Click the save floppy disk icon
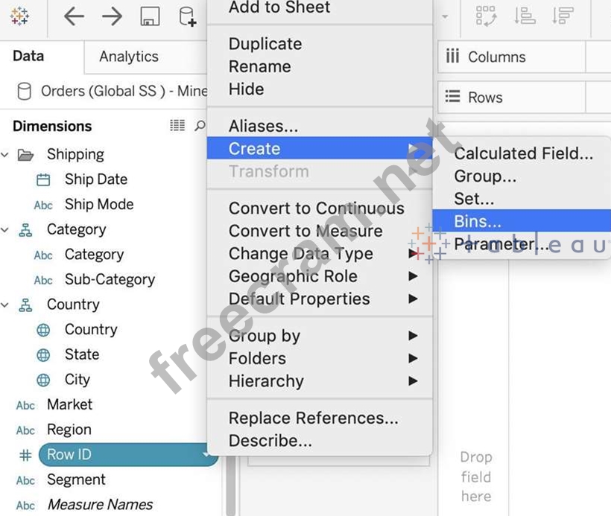Image resolution: width=611 pixels, height=516 pixels. [150, 16]
